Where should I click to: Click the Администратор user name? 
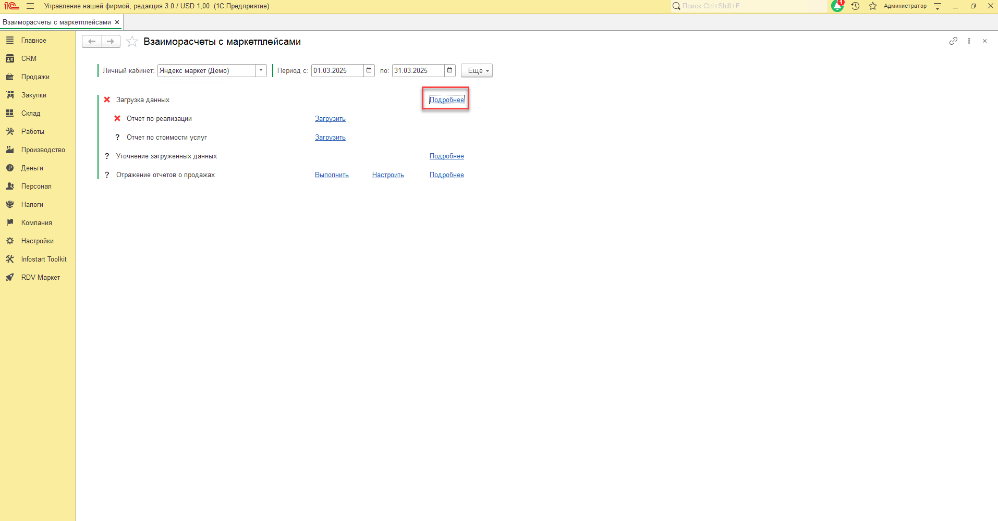[x=905, y=6]
